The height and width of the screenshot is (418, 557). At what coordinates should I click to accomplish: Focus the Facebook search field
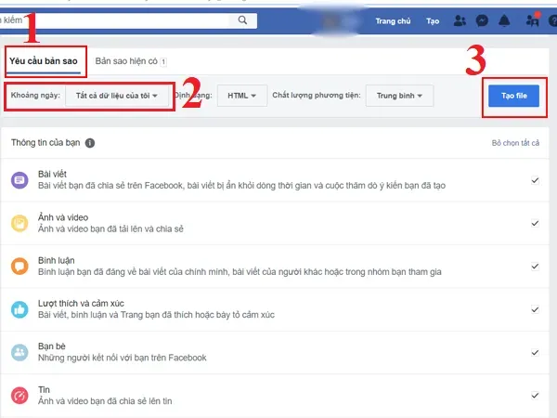coord(117,20)
